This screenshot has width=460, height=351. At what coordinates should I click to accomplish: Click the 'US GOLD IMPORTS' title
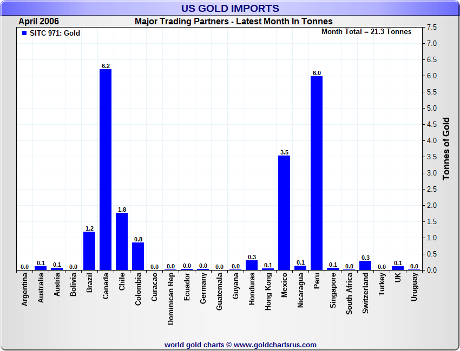click(230, 9)
